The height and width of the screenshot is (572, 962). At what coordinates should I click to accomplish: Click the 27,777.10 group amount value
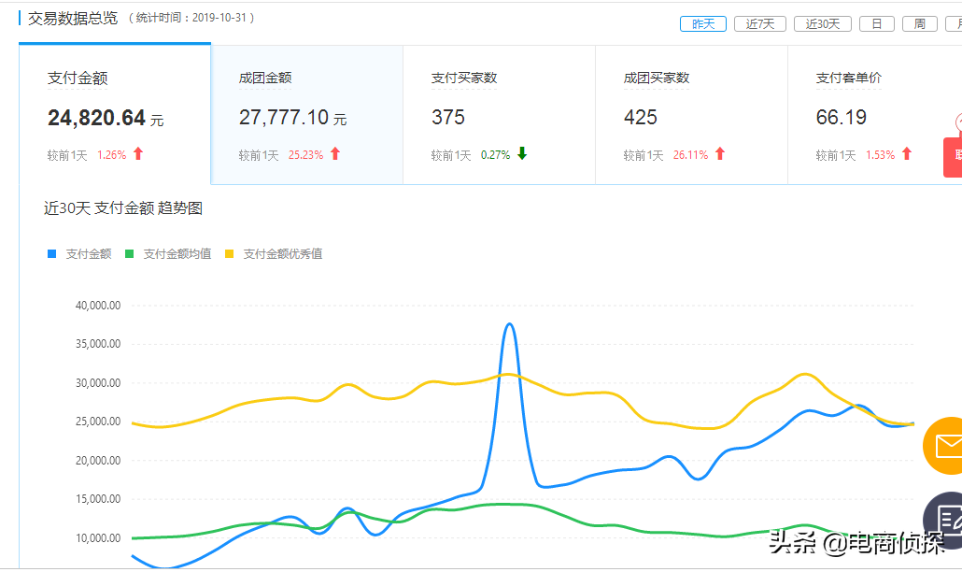[x=284, y=117]
